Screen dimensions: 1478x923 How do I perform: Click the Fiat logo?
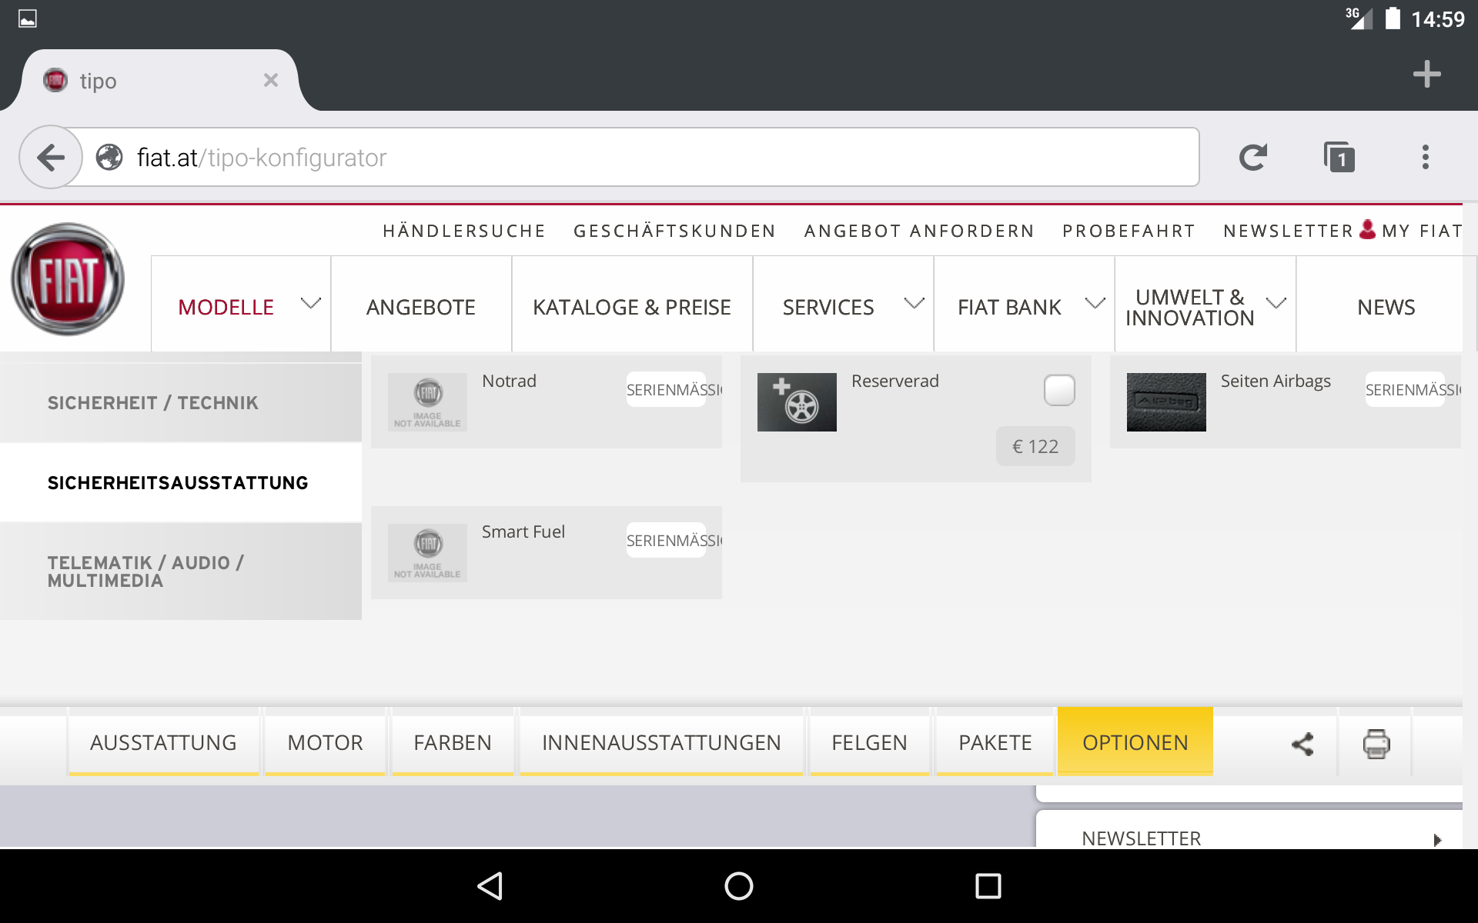coord(68,279)
